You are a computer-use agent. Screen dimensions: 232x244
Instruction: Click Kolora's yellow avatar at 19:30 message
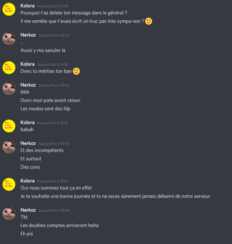coord(9,9)
